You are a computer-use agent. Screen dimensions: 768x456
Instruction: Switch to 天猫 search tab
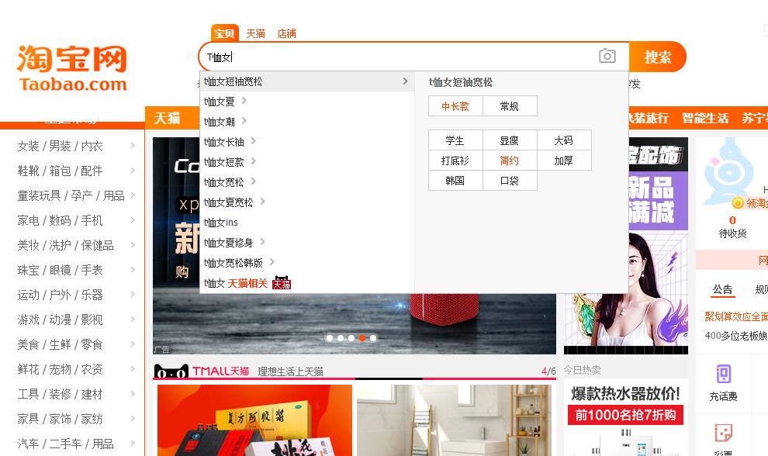click(x=255, y=33)
